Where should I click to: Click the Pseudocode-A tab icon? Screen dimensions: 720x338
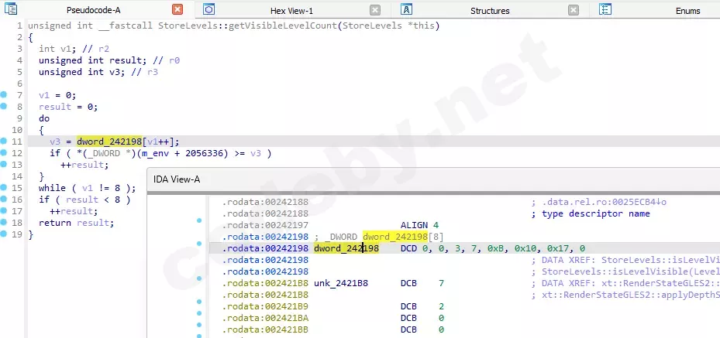pos(10,9)
